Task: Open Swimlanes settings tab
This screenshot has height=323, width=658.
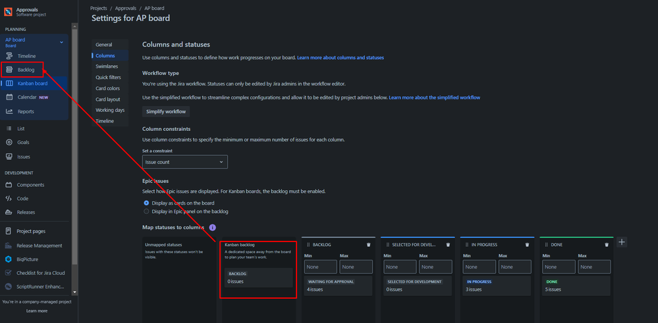Action: (x=110, y=66)
